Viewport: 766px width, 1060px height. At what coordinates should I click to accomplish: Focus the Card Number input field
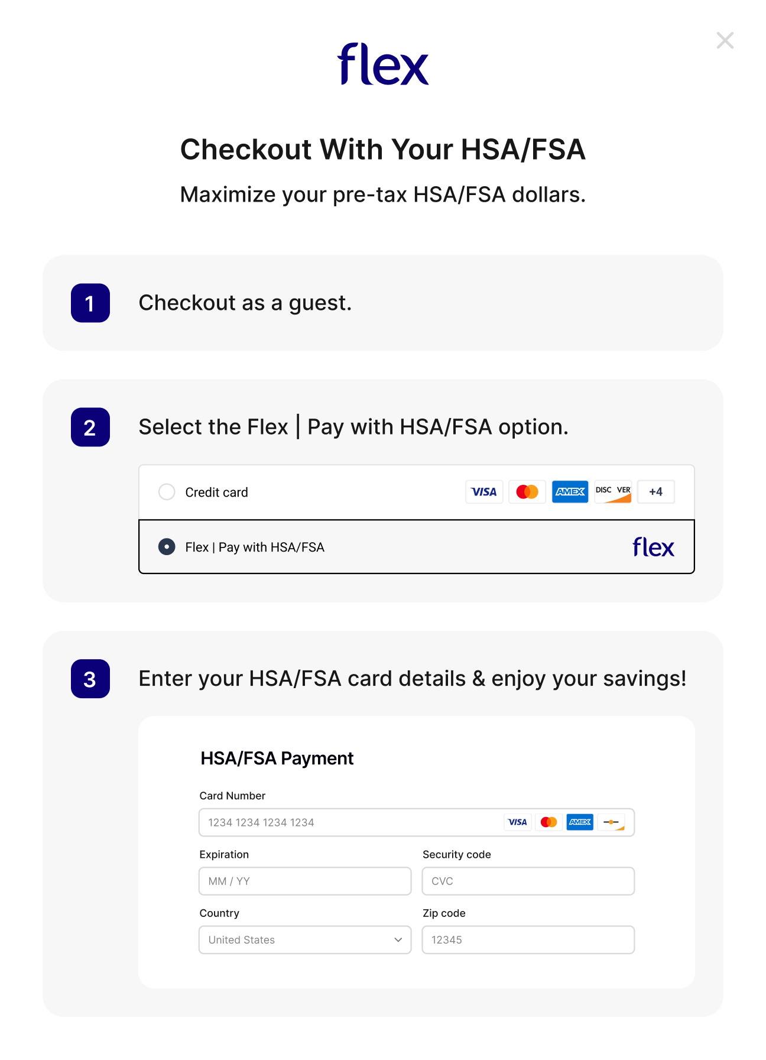(349, 822)
